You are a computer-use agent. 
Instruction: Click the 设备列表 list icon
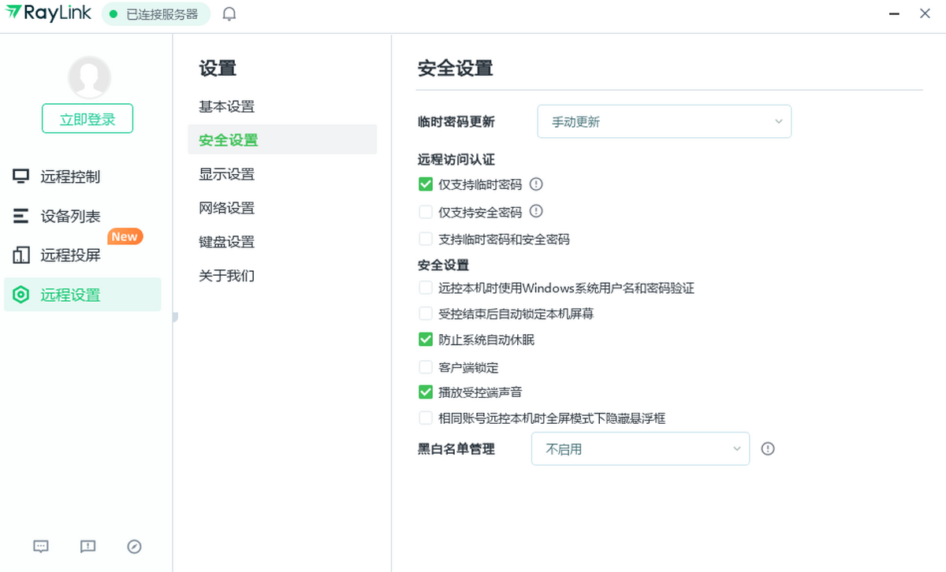click(21, 216)
